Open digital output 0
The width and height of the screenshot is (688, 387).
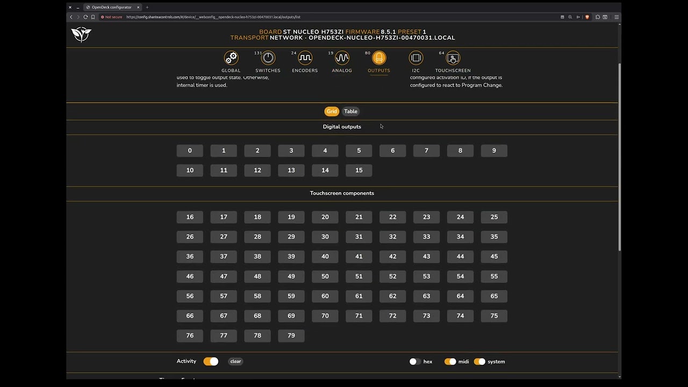190,150
